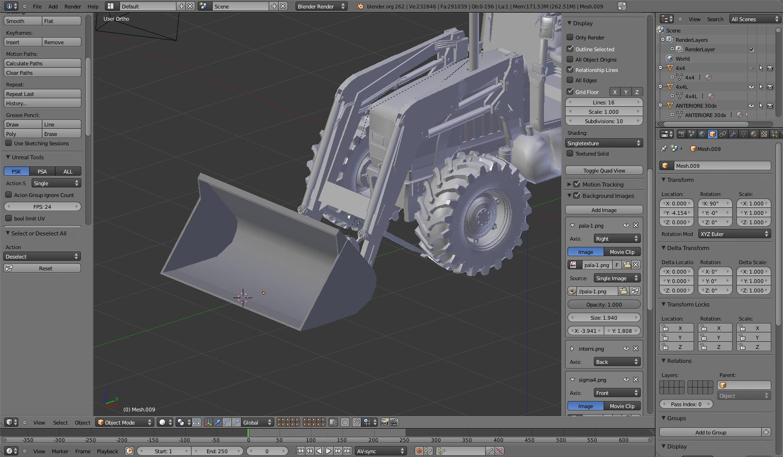Open the Texture checkerboard tab
This screenshot has width=783, height=457.
click(x=764, y=134)
